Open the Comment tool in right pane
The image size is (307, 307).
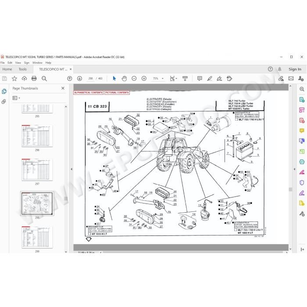pos(302,131)
